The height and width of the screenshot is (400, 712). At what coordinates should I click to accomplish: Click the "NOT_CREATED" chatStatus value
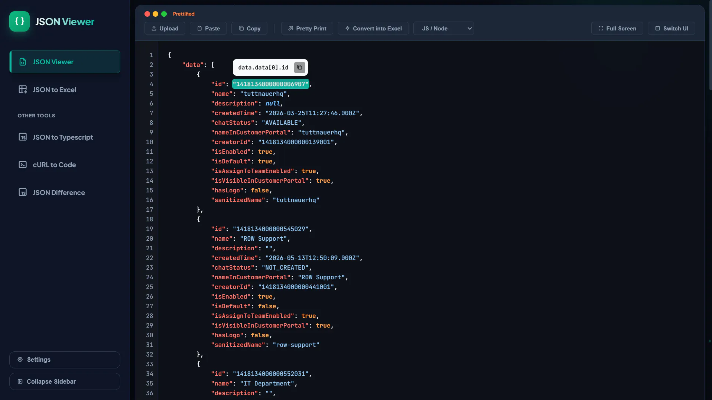(285, 267)
